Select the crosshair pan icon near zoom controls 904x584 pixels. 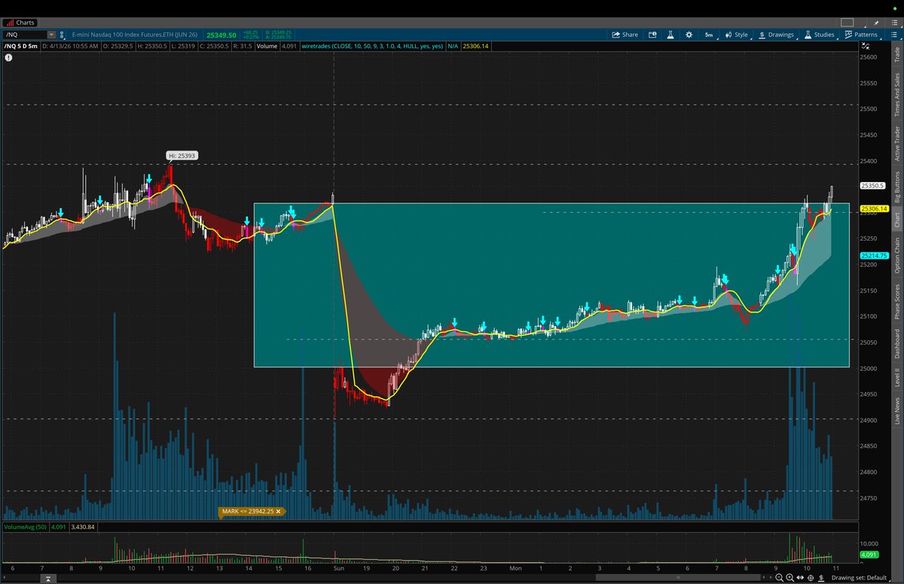tap(811, 577)
